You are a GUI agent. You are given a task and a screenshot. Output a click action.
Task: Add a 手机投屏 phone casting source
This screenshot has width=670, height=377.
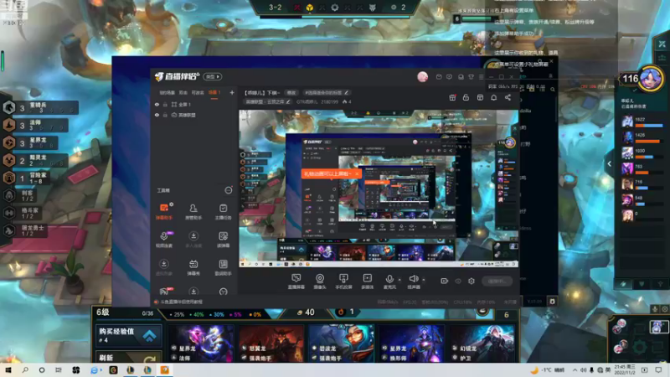[x=343, y=281]
